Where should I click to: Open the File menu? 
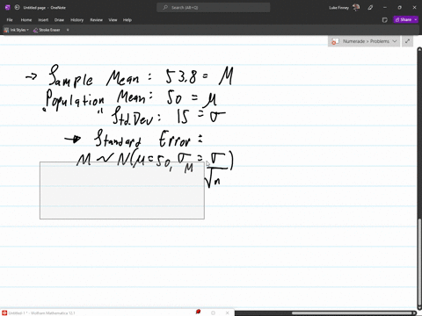tap(10, 20)
